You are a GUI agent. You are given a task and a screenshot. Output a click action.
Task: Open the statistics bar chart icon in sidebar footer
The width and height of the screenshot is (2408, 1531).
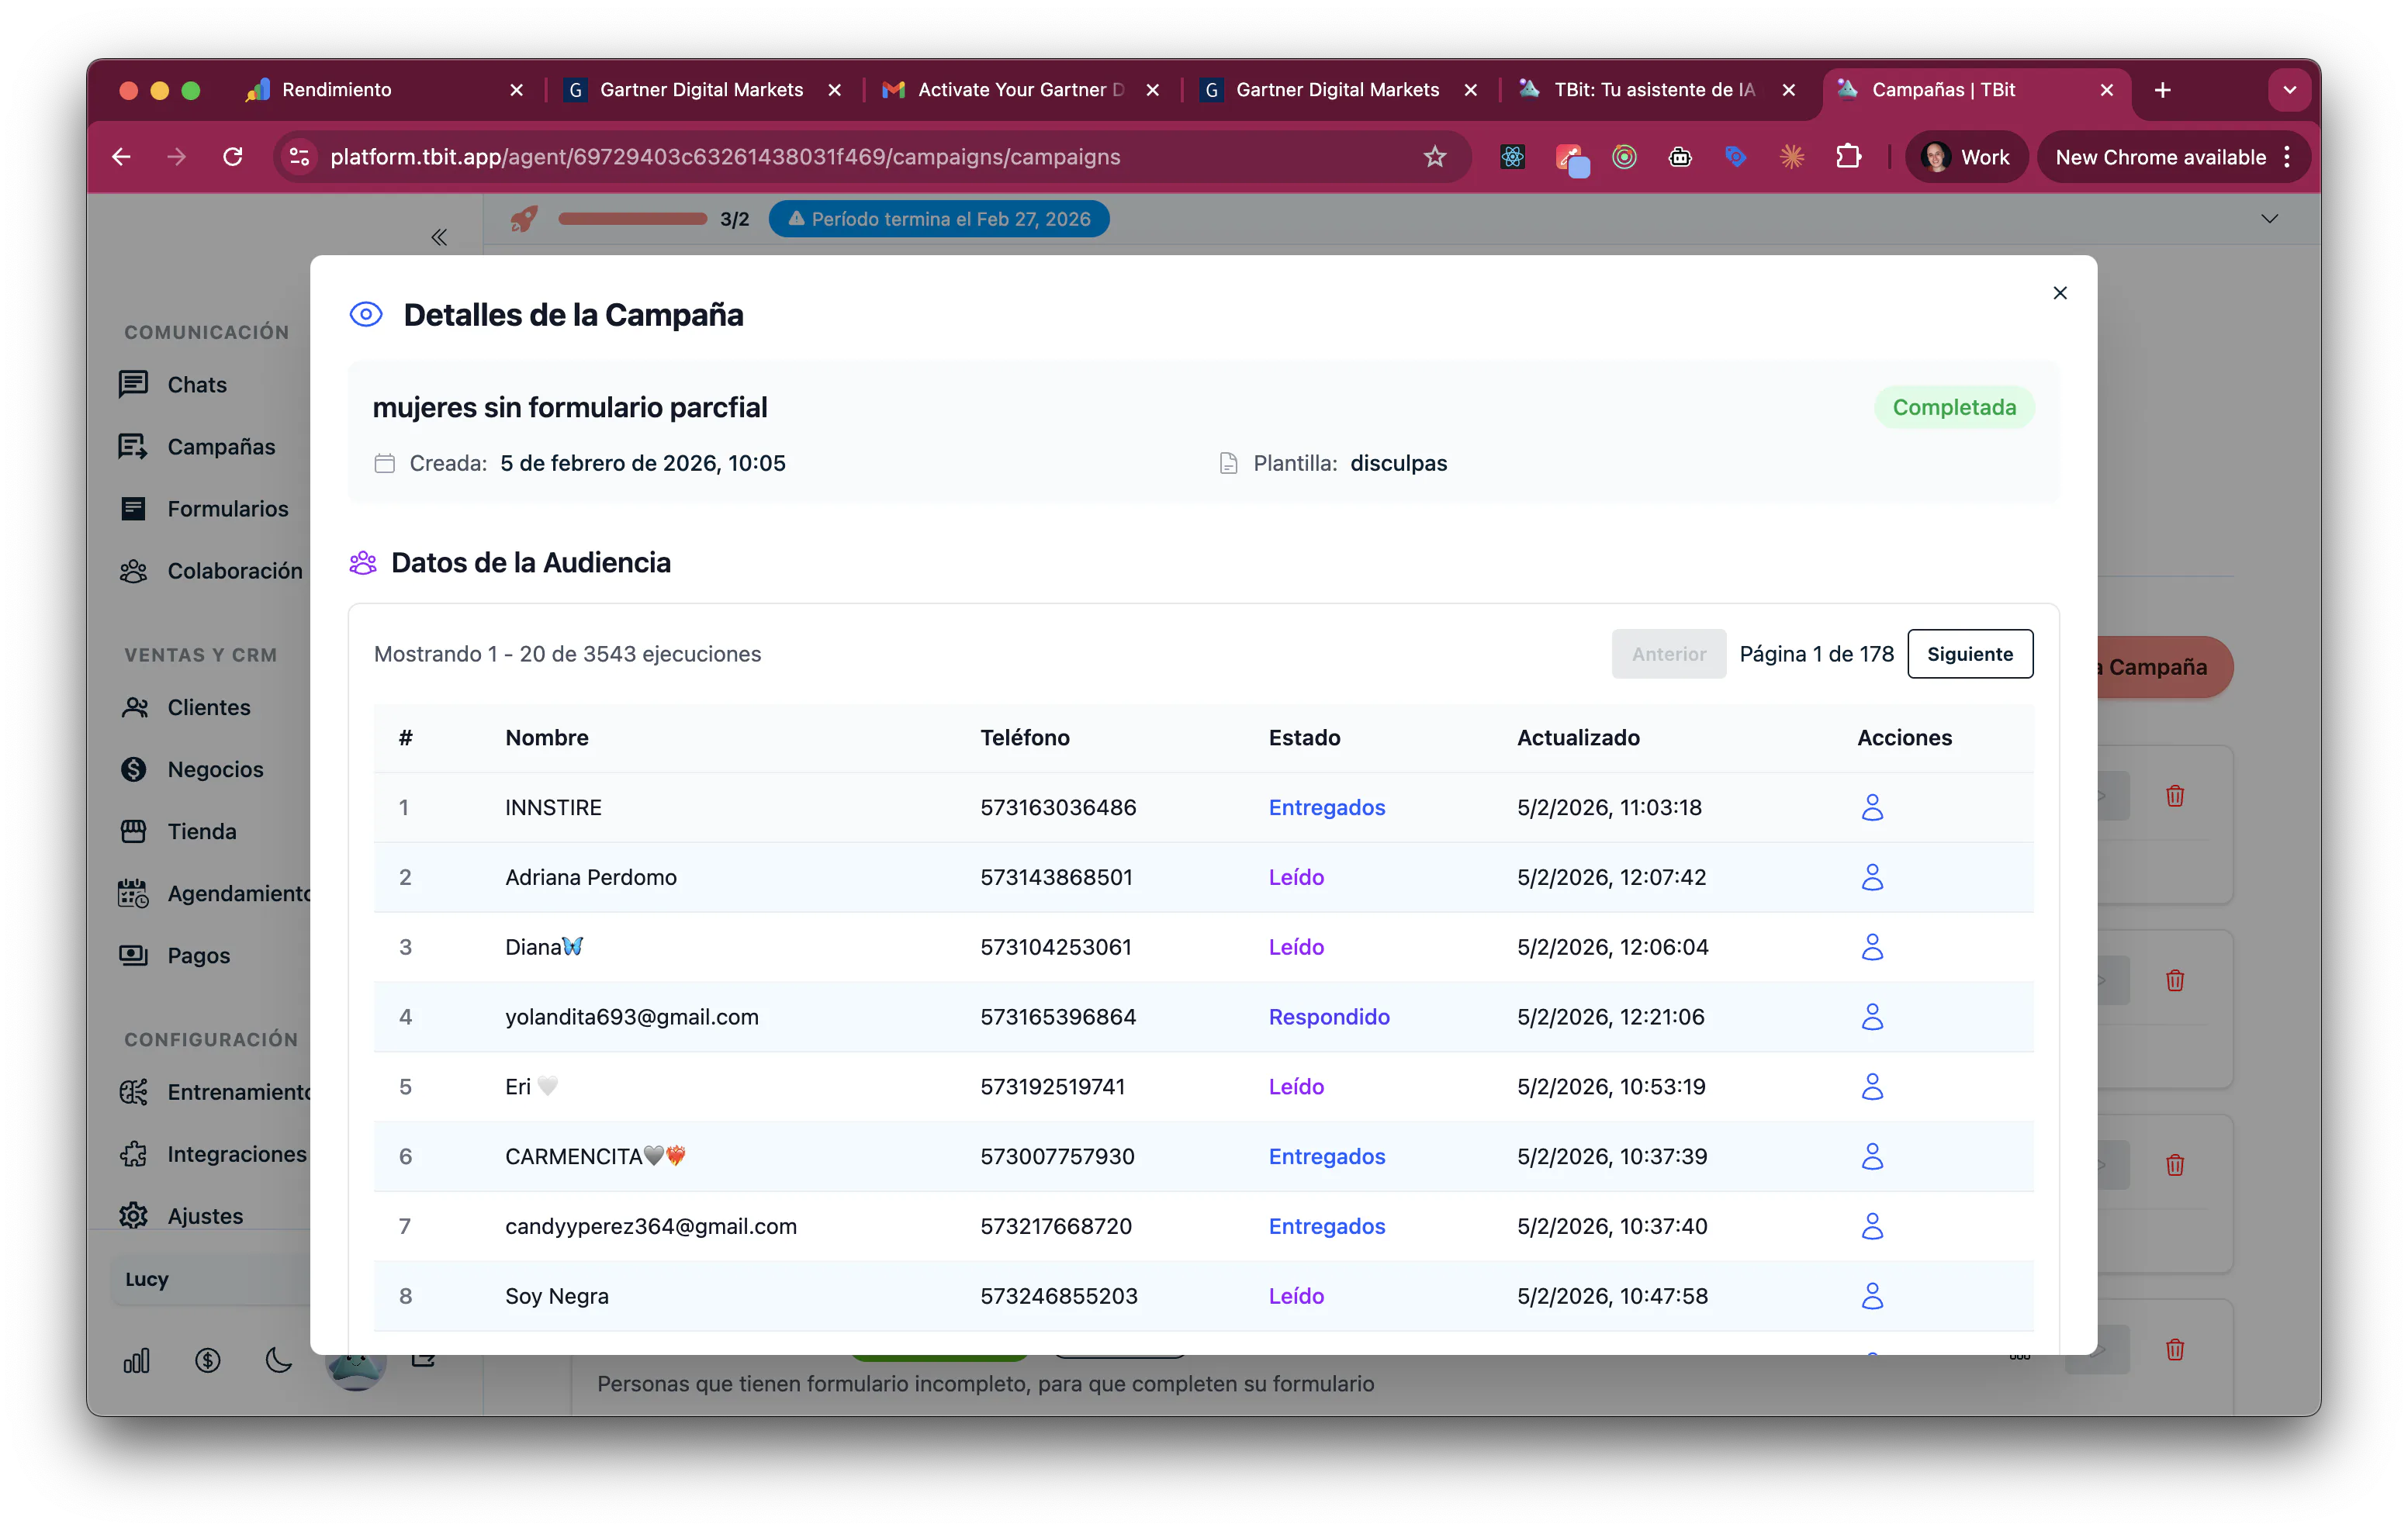[137, 1360]
